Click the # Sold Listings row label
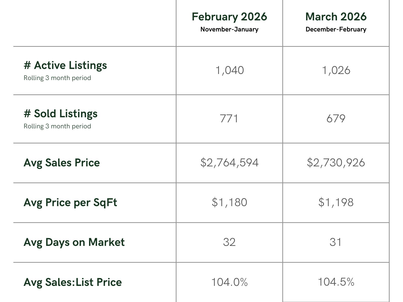 [60, 114]
